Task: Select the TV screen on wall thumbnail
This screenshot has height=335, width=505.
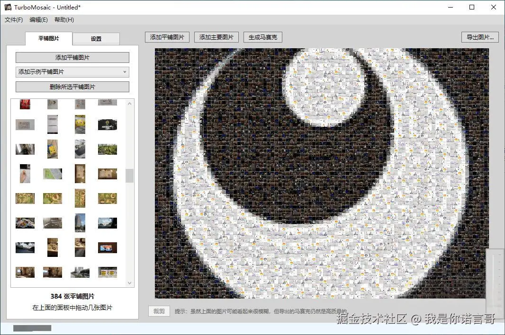Action: click(108, 247)
